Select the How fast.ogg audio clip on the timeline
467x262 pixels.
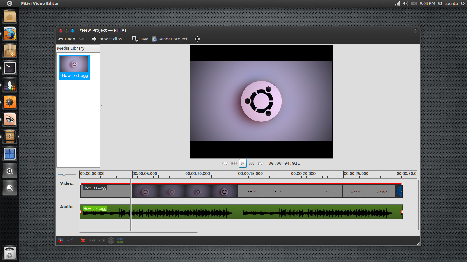click(241, 212)
